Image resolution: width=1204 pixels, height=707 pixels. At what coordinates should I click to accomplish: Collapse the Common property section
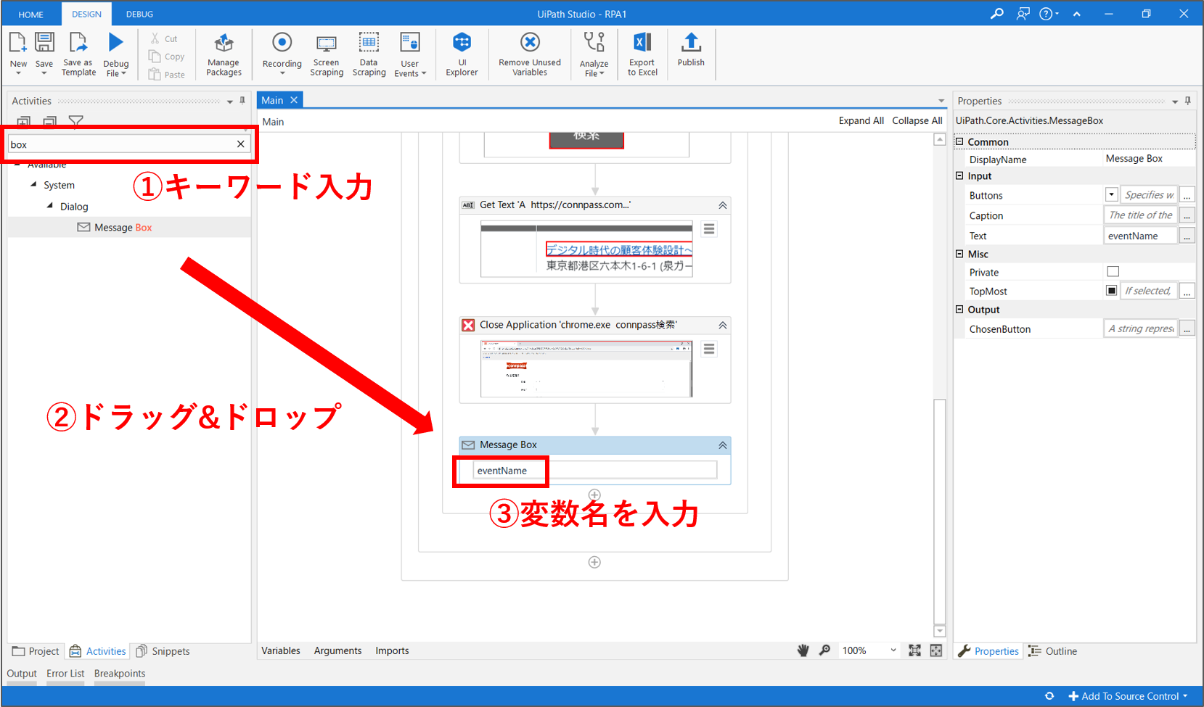959,142
